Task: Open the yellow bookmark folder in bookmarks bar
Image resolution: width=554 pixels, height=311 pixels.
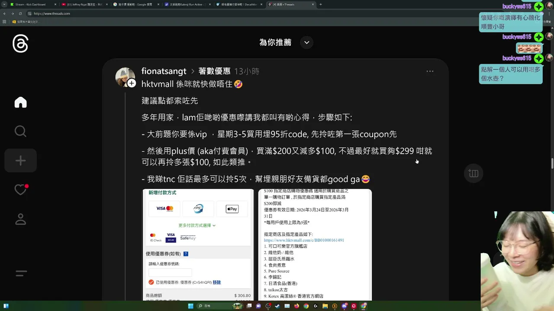Action: click(x=27, y=22)
